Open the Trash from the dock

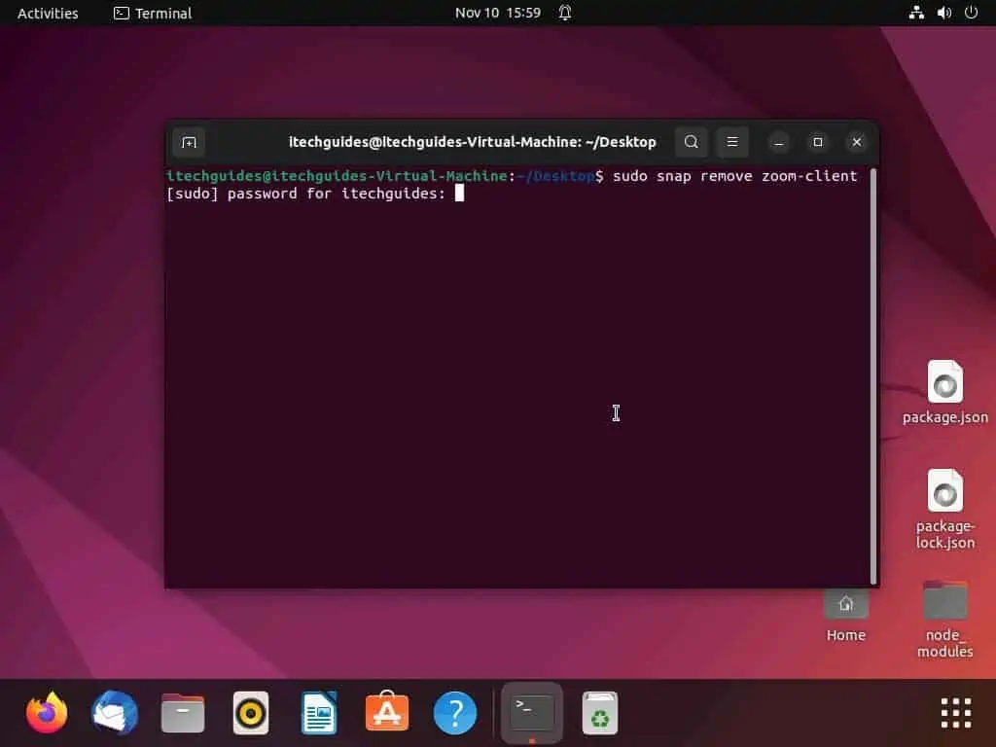pyautogui.click(x=599, y=712)
